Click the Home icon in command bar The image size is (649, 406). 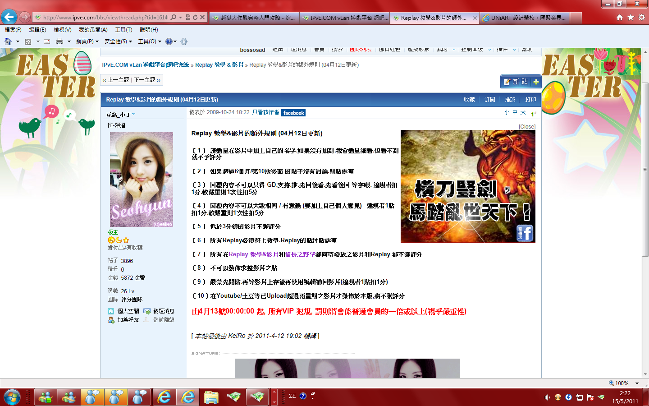8,42
